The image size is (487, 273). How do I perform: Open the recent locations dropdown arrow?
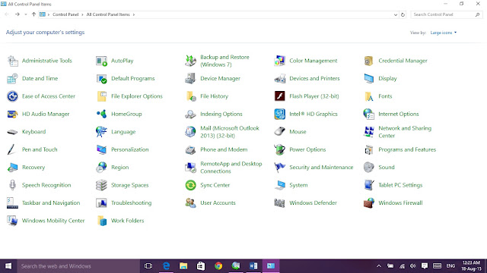25,14
